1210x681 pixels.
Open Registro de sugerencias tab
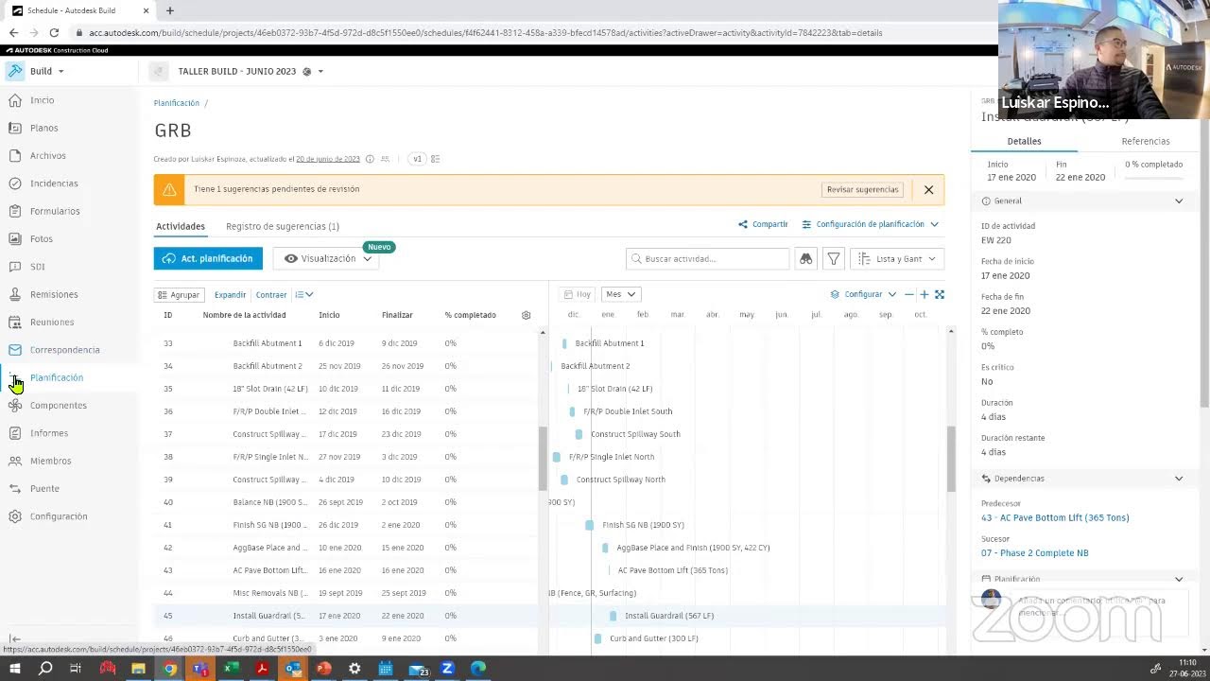tap(283, 226)
